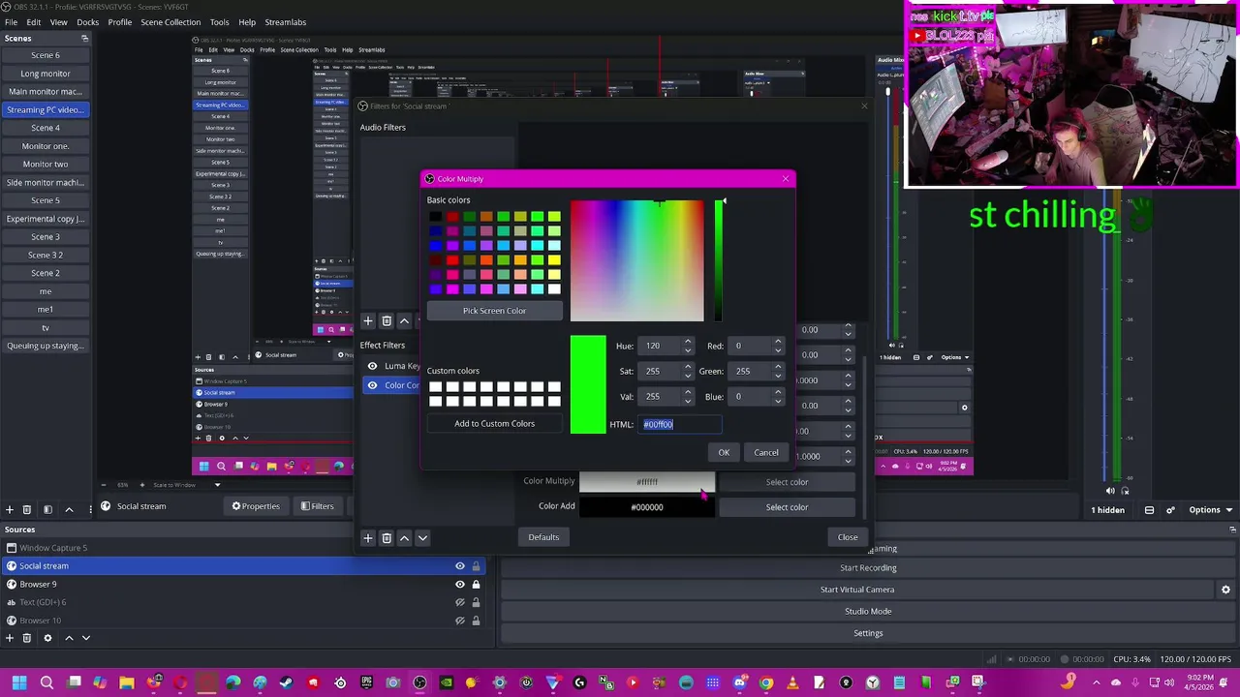This screenshot has height=697, width=1240.
Task: Open source properties gear in Sources toolbar
Action: tap(47, 638)
